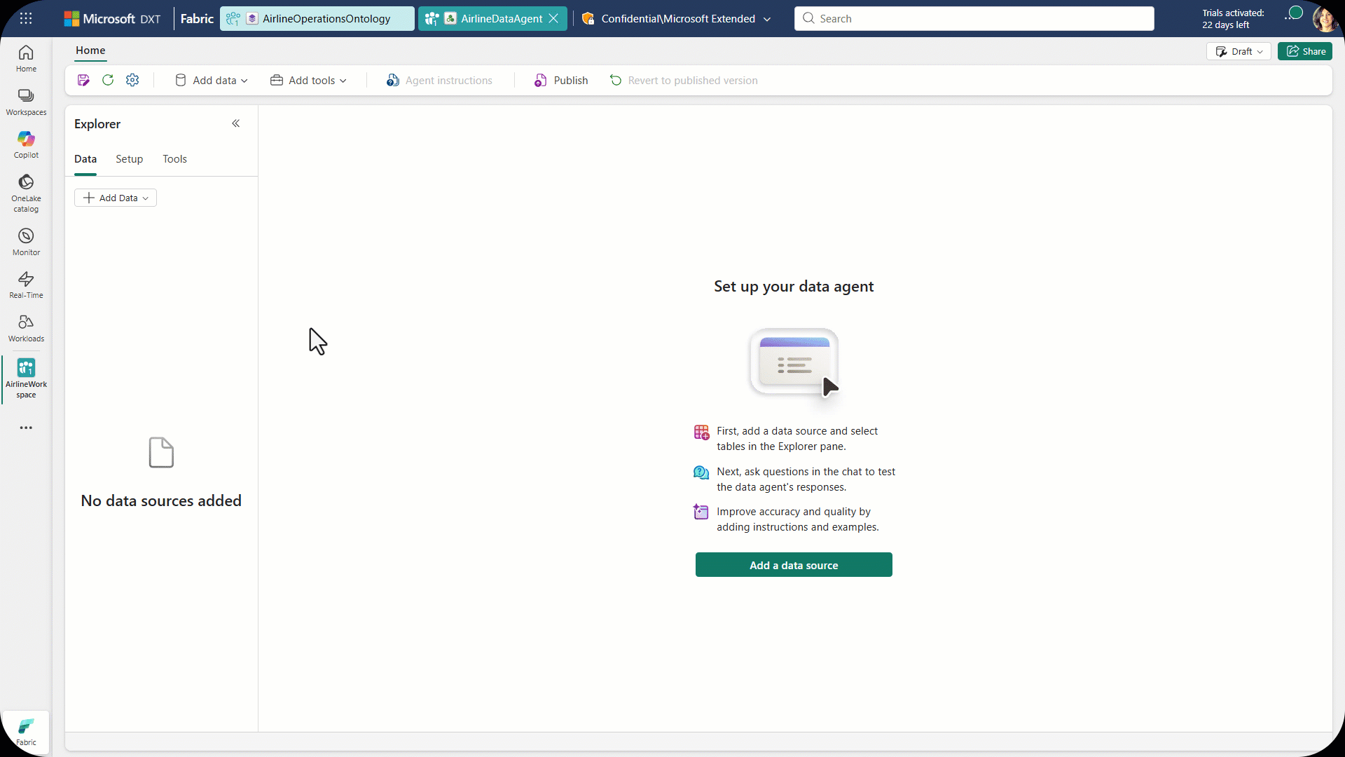Open the Add Data dropdown in Explorer
Image resolution: width=1345 pixels, height=757 pixels.
tap(116, 198)
